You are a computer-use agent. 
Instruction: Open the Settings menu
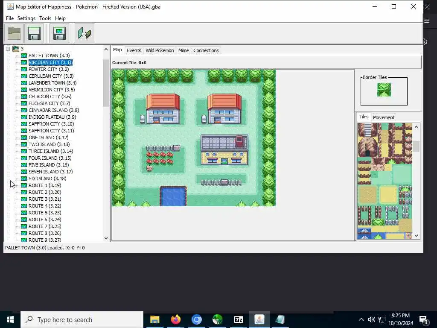coord(26,18)
